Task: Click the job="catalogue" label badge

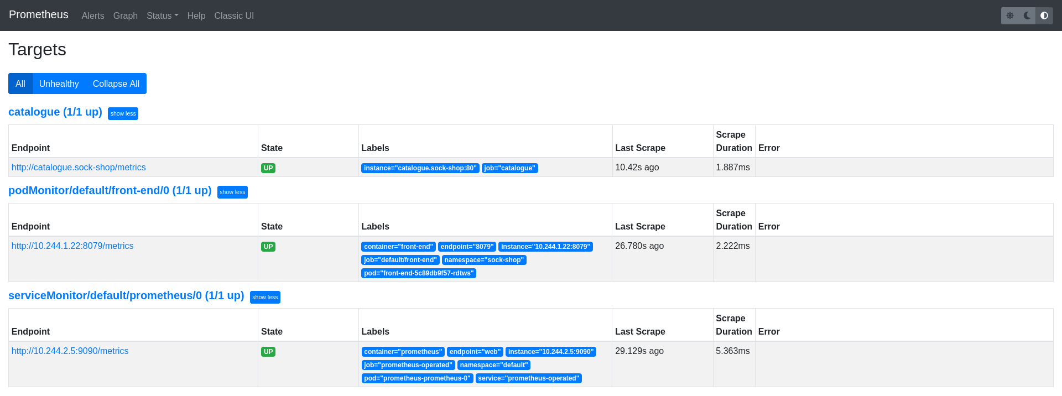Action: [509, 168]
